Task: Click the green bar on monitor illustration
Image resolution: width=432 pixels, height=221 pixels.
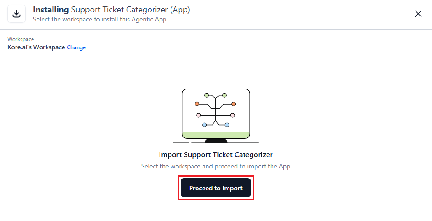Action: click(216, 135)
